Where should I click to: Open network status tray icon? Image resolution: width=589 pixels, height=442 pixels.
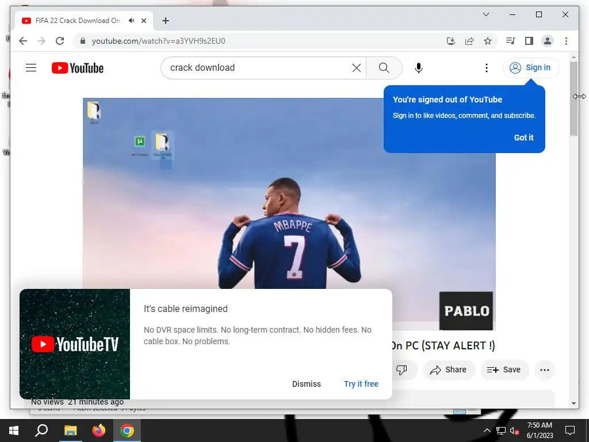pyautogui.click(x=501, y=430)
